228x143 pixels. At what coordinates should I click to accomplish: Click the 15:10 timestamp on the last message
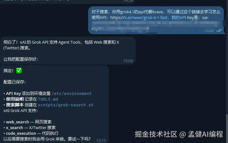coord(101,140)
